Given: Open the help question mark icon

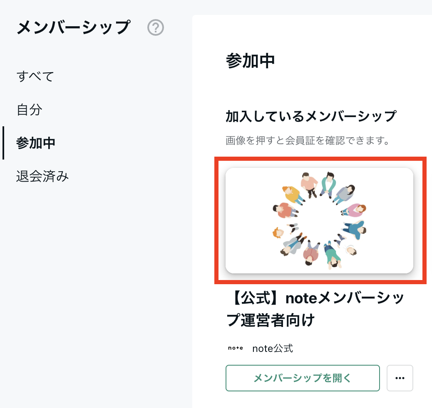Looking at the screenshot, I should (x=155, y=27).
